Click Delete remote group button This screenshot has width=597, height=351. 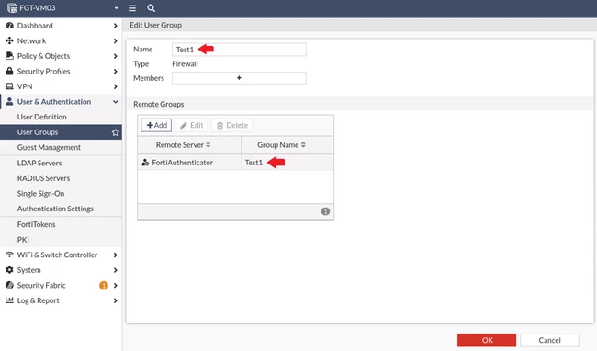231,125
